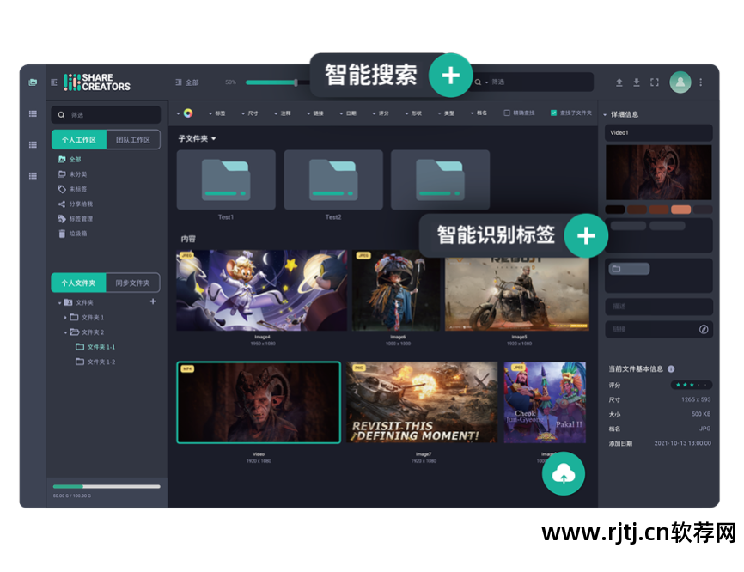Click the folder chip in details panel
Viewport: 744px width, 572px height.
click(x=629, y=269)
